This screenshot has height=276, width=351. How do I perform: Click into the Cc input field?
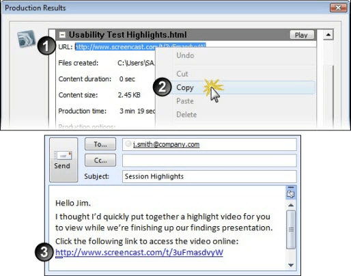(210, 161)
